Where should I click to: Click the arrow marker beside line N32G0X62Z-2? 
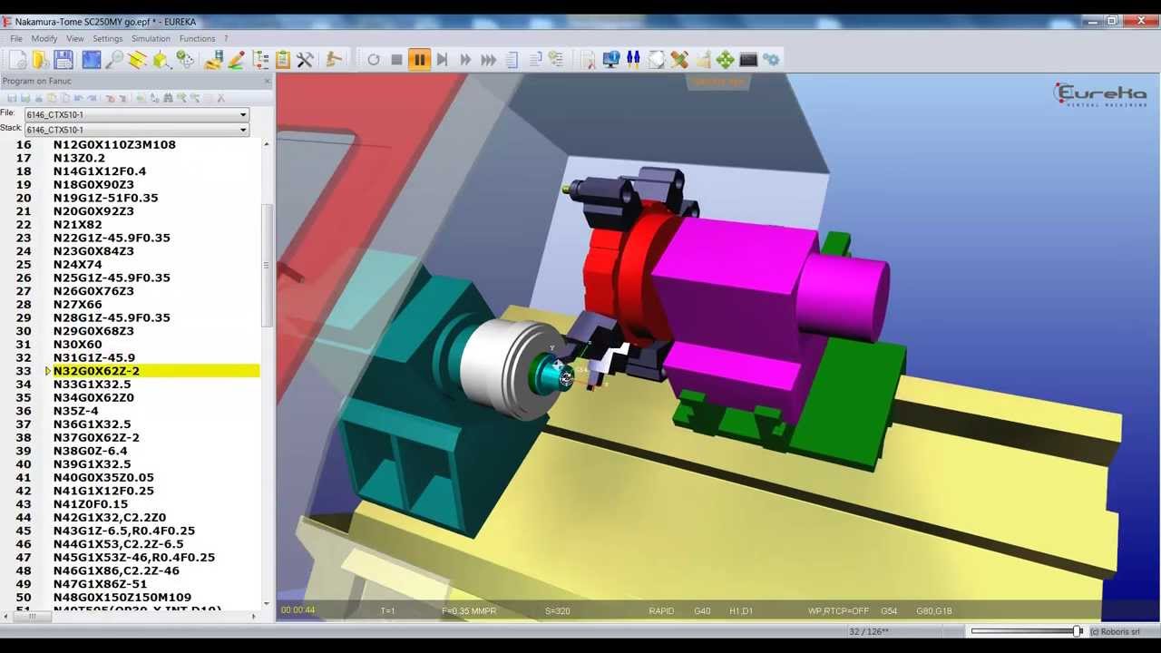47,371
